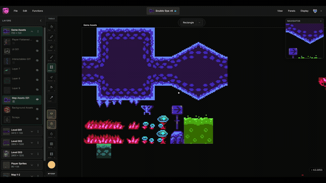Screen dimensions: 326x183
Task: Toggle visibility of Scraps layer
Action: (37, 119)
